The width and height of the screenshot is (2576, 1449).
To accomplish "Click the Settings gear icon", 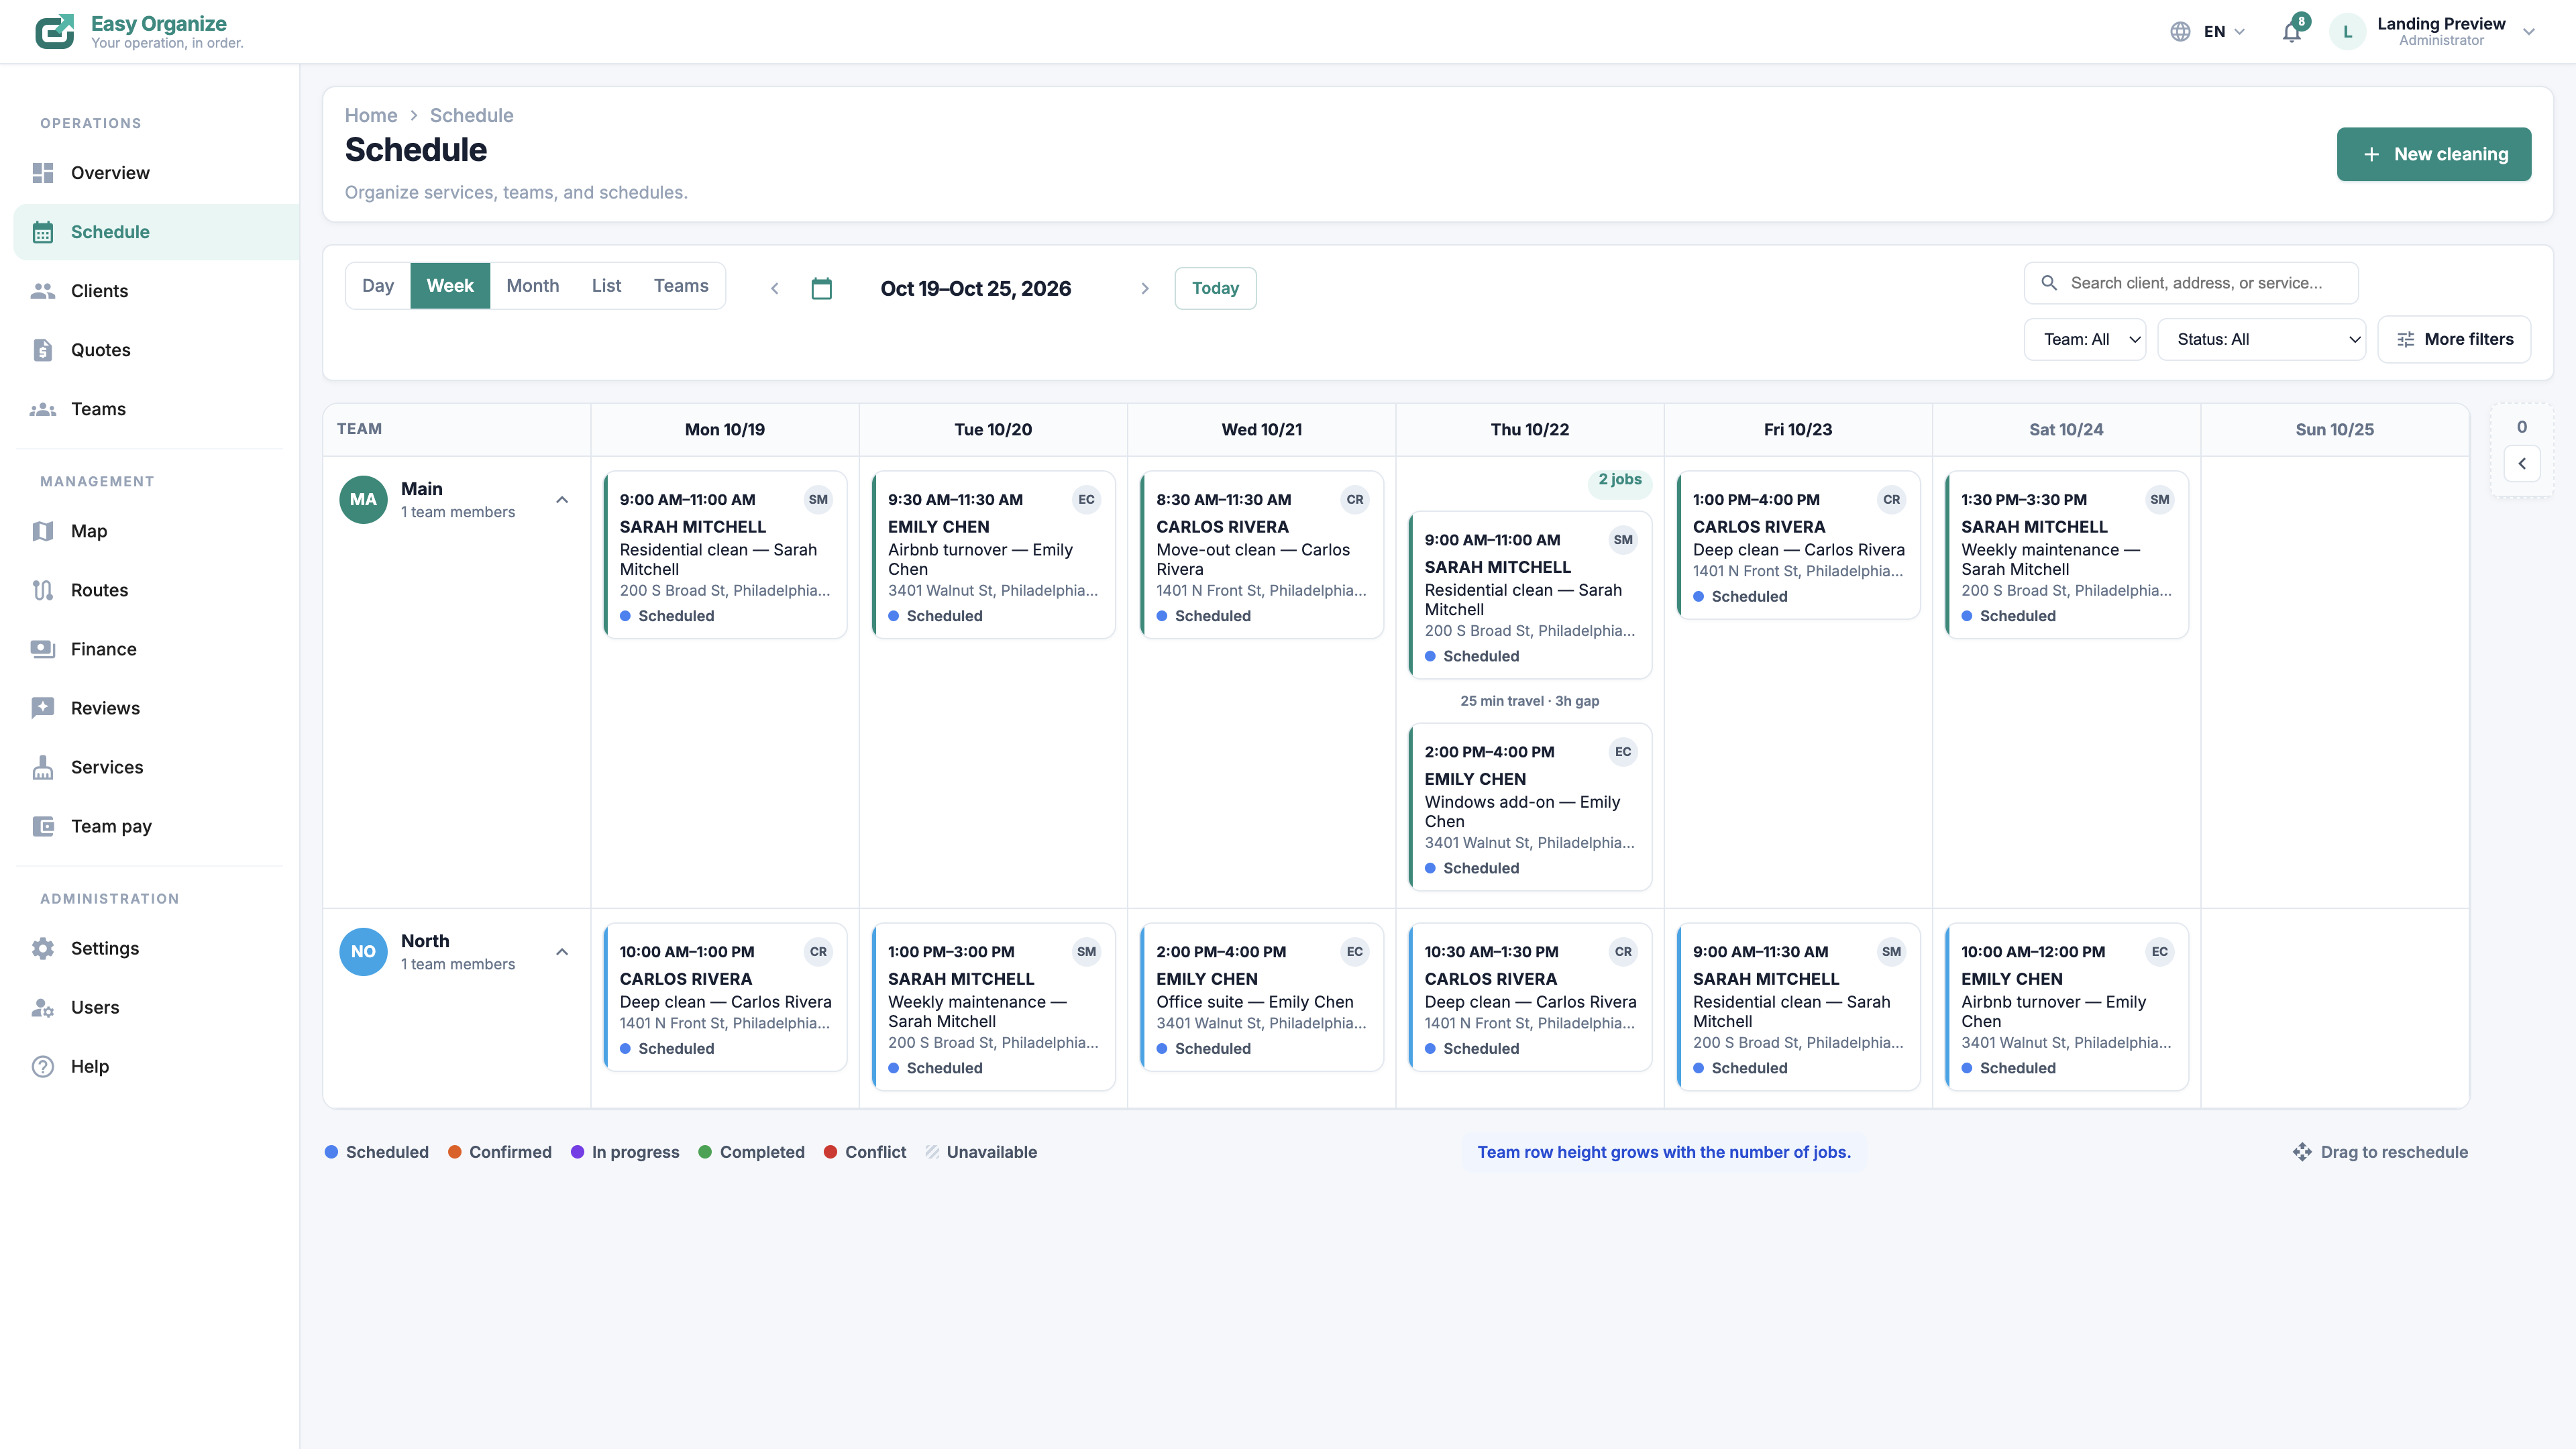I will click(43, 948).
